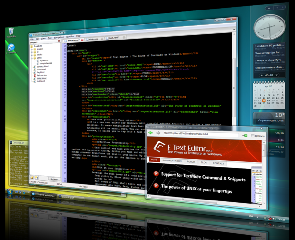Open the View menu in E editor
The height and width of the screenshot is (240, 295).
point(43,38)
